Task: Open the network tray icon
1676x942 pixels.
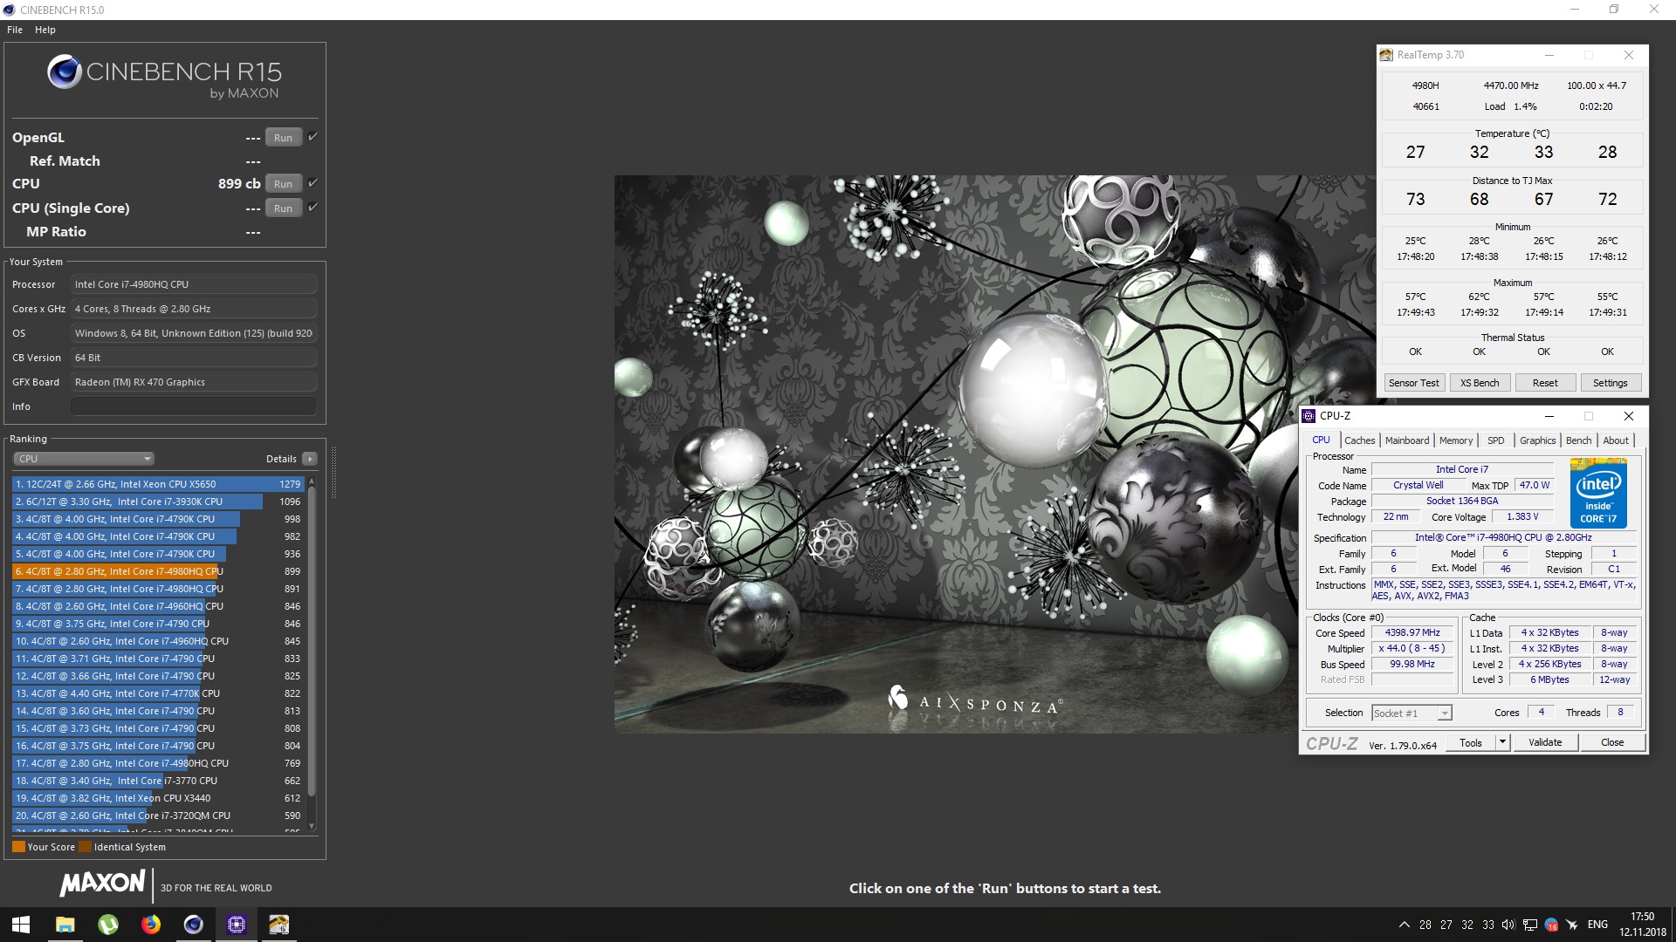Action: point(1530,925)
